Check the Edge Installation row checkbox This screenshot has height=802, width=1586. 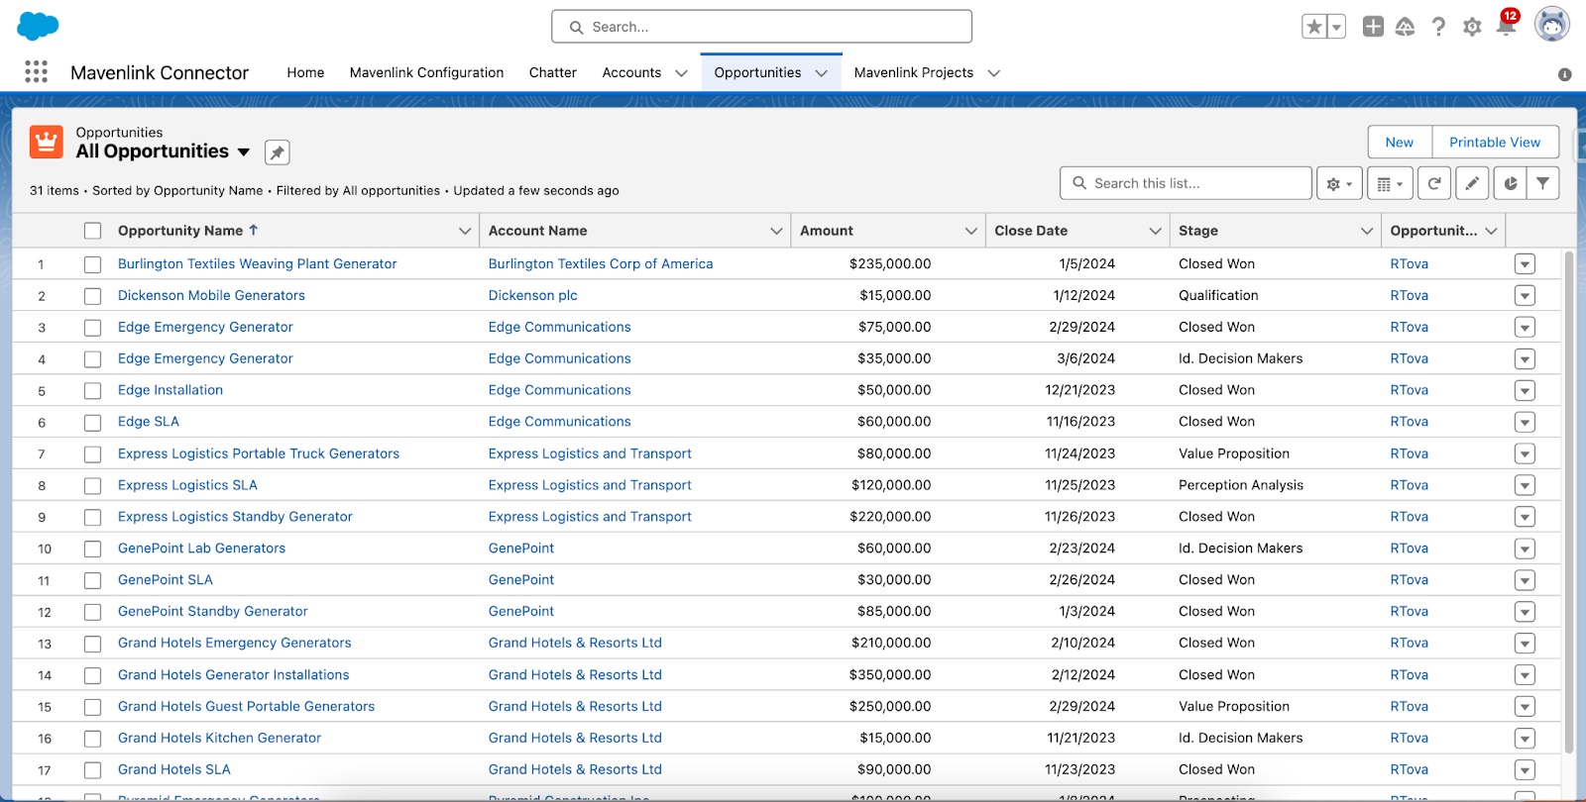coord(93,391)
